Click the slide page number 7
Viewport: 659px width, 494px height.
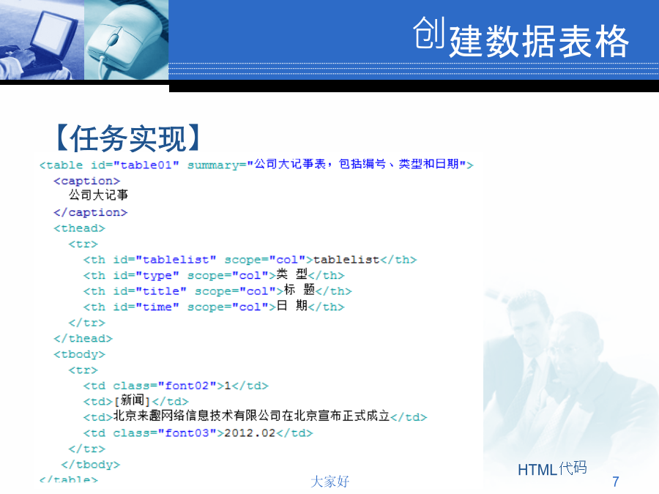coord(616,482)
